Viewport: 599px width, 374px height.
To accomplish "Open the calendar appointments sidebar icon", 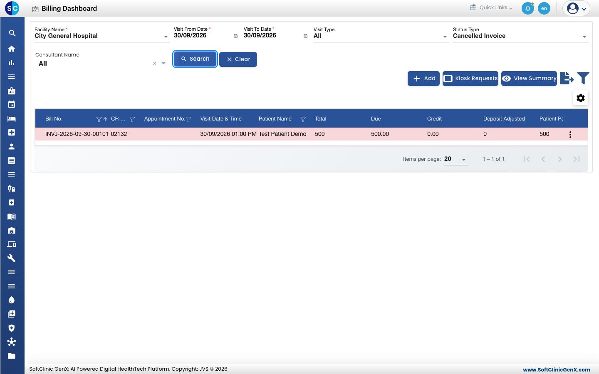I will point(12,104).
